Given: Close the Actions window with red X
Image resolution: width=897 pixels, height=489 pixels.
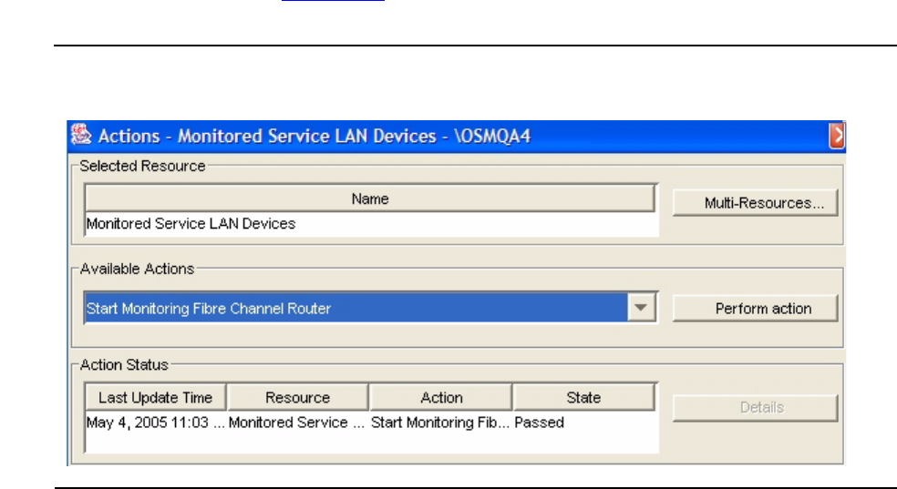Looking at the screenshot, I should point(836,136).
